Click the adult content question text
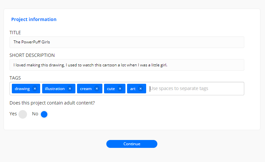This screenshot has height=162, width=265. click(x=52, y=103)
